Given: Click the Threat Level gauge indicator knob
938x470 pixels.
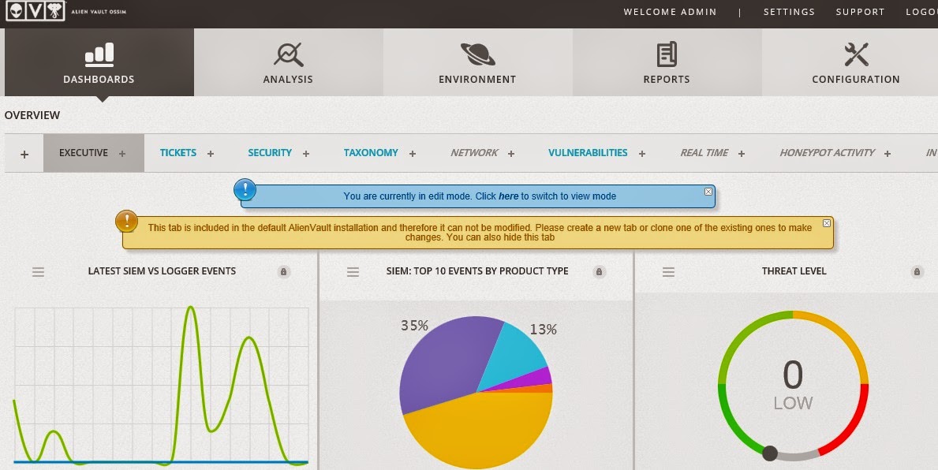Looking at the screenshot, I should [770, 453].
